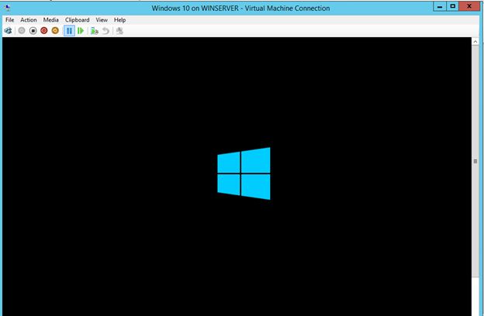Viewport: 484px width, 316px height.
Task: Open the View menu
Action: tap(102, 19)
